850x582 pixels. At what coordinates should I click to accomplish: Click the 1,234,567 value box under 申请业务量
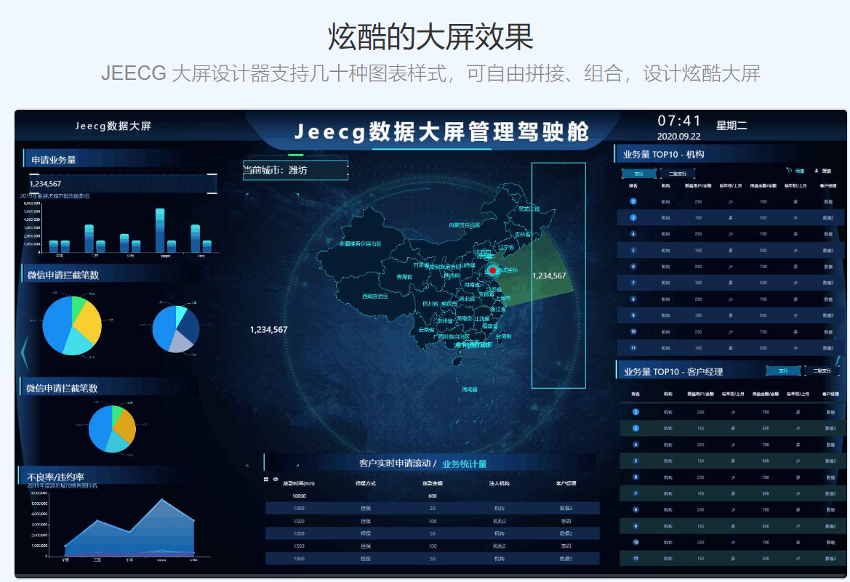(123, 184)
